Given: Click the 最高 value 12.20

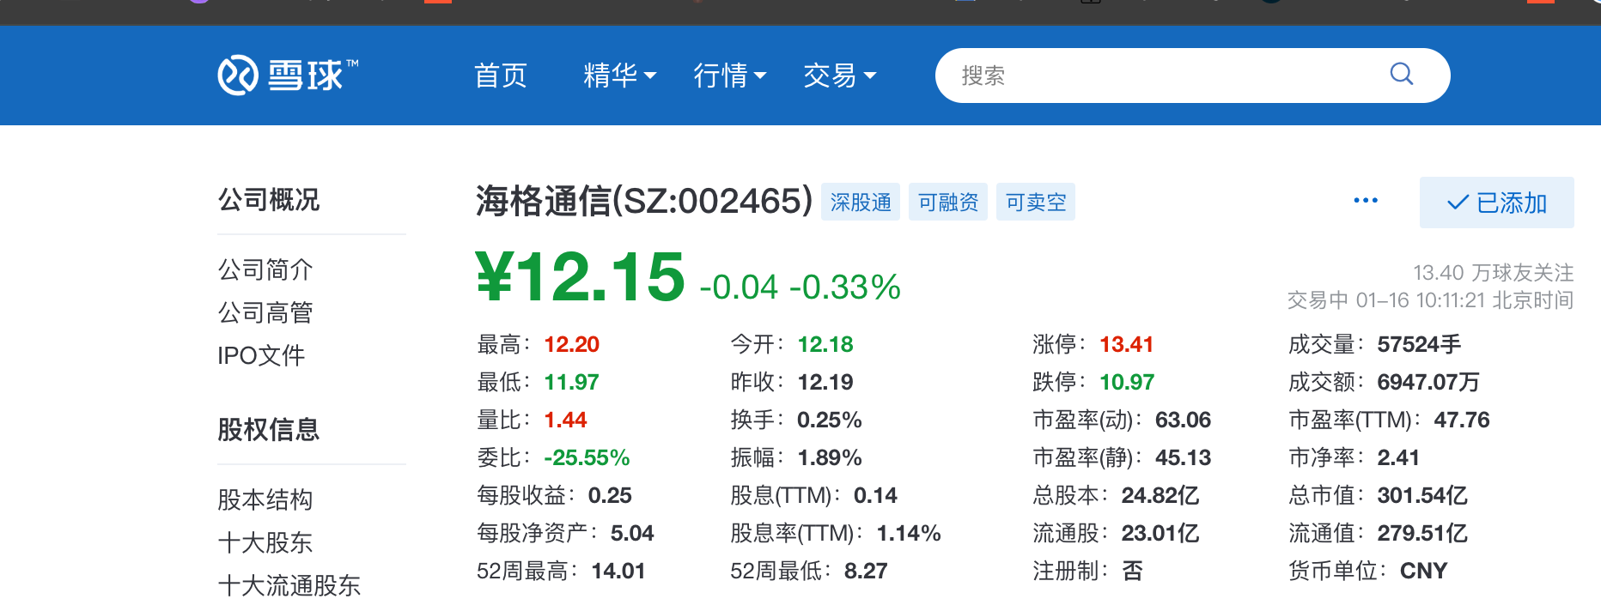Looking at the screenshot, I should (572, 344).
